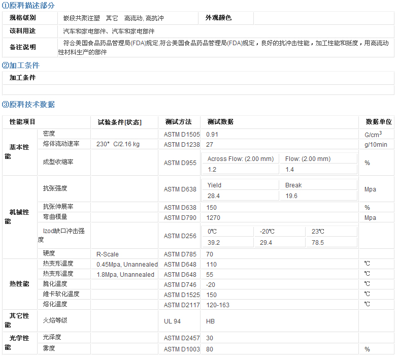Image resolution: width=397 pixels, height=357 pixels.
Task: Click the 数据单位 column header
Action: [x=377, y=122]
